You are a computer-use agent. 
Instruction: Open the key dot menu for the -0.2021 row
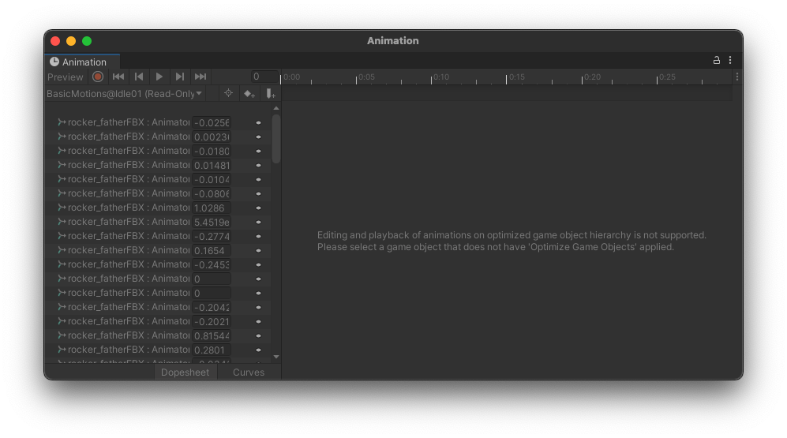tap(258, 322)
